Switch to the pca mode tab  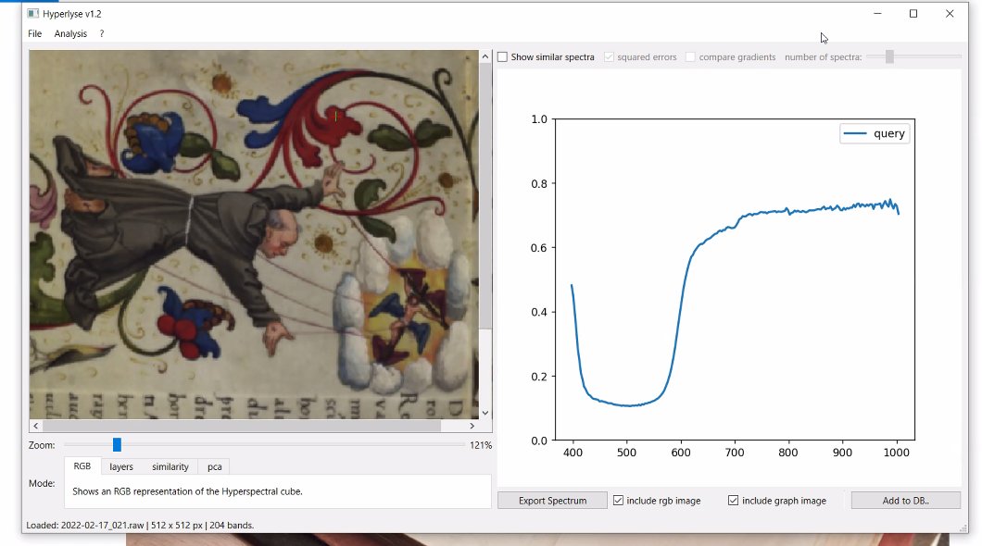(214, 466)
